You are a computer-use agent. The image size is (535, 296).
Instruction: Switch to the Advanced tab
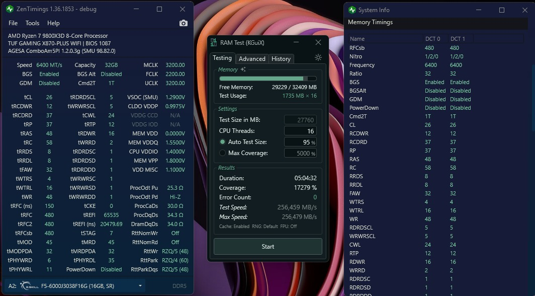[252, 59]
